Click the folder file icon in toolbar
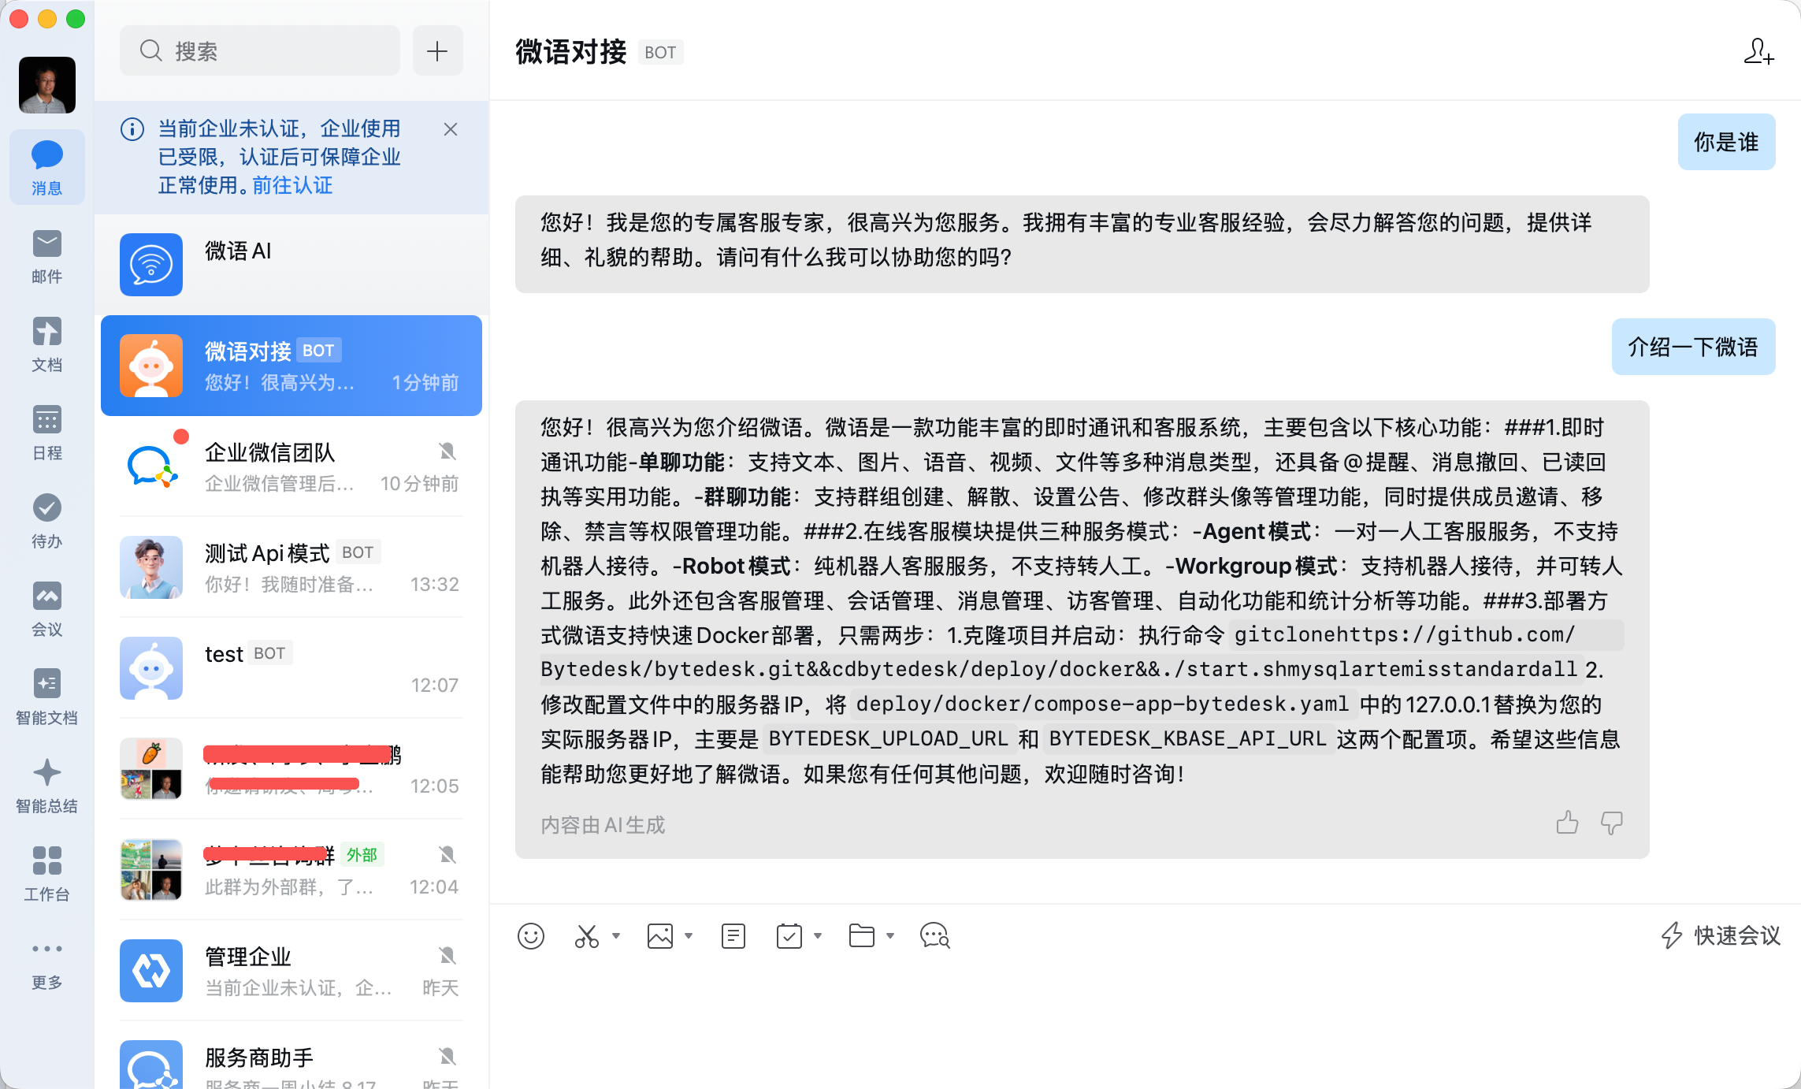Viewport: 1801px width, 1089px height. [x=862, y=936]
